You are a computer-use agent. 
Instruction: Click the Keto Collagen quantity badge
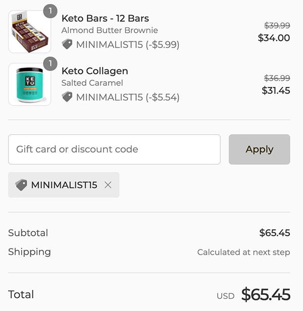point(50,64)
